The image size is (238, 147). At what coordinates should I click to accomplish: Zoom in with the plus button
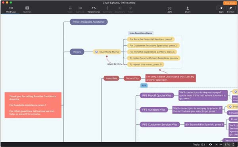coord(221,144)
